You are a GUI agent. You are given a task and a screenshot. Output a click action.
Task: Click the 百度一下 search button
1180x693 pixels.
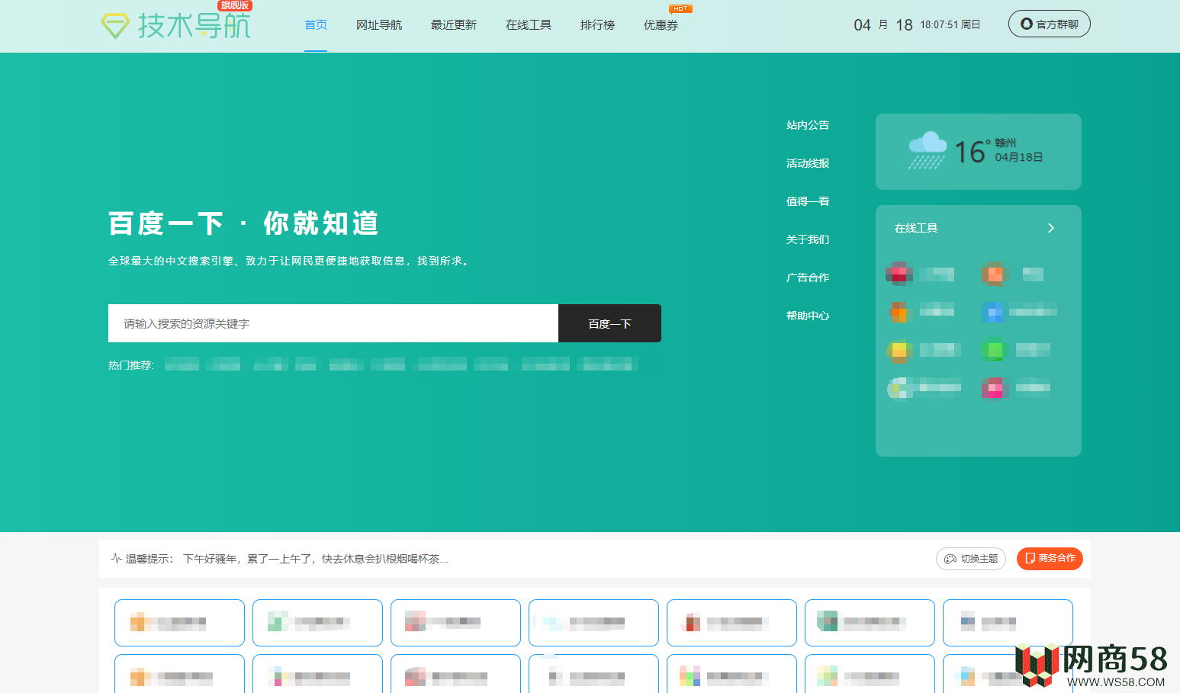click(x=609, y=323)
